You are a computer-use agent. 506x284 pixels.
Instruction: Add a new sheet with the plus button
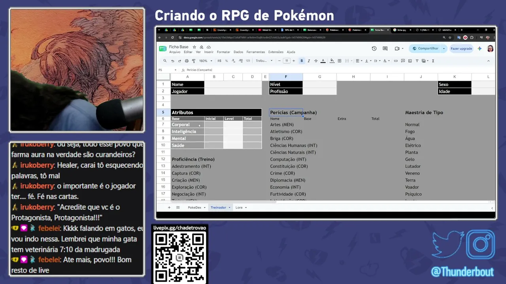coord(169,207)
